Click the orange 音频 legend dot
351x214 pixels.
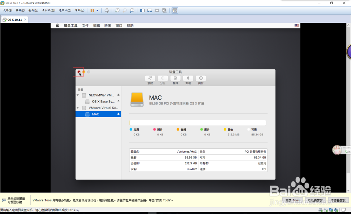tap(178, 129)
